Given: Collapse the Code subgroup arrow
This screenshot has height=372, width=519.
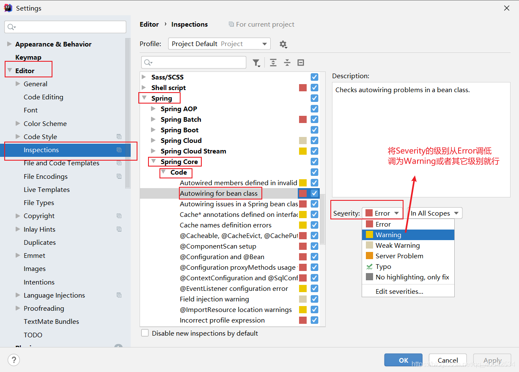Looking at the screenshot, I should (x=163, y=172).
